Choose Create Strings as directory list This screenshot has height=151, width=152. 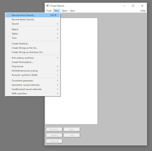[28, 52]
